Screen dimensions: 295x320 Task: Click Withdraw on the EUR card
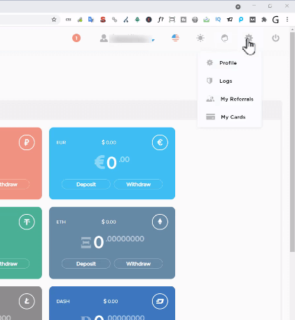pyautogui.click(x=138, y=185)
